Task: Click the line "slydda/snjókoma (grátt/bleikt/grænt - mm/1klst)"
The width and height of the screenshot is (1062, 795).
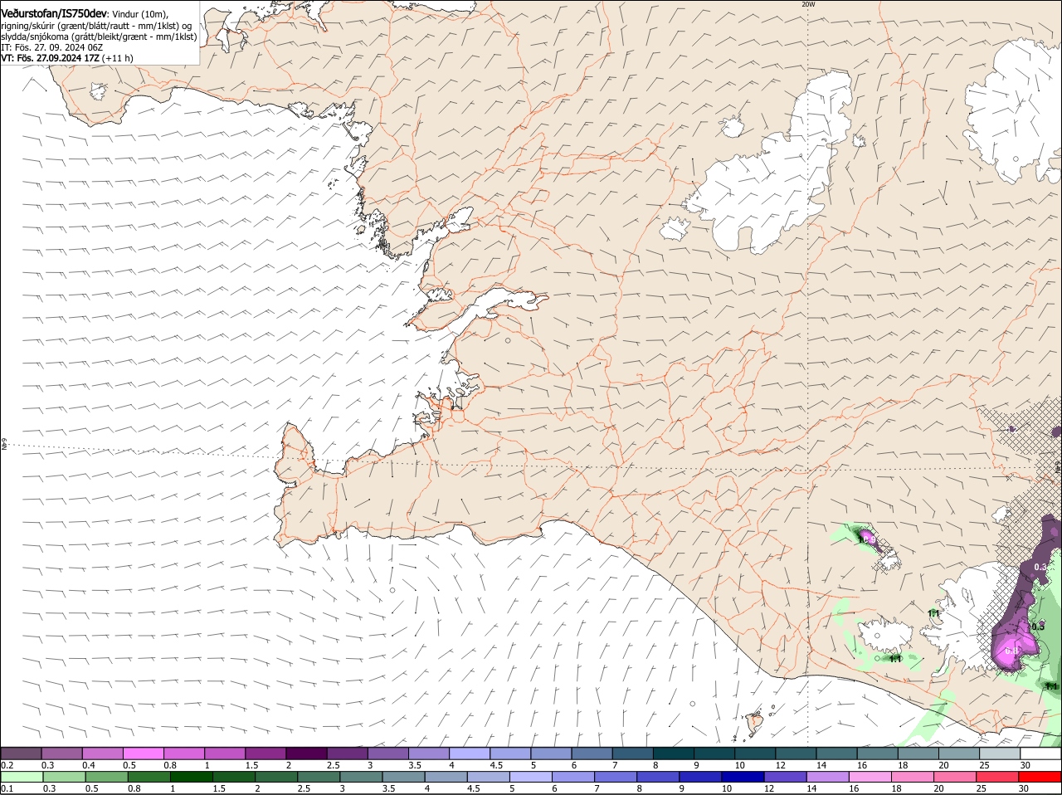Action: click(x=99, y=37)
